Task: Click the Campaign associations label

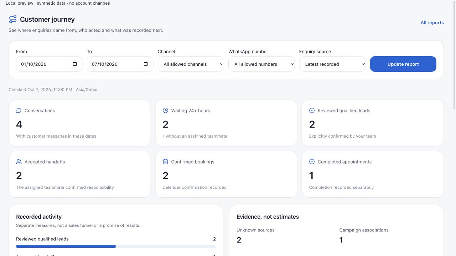Action: (x=364, y=230)
